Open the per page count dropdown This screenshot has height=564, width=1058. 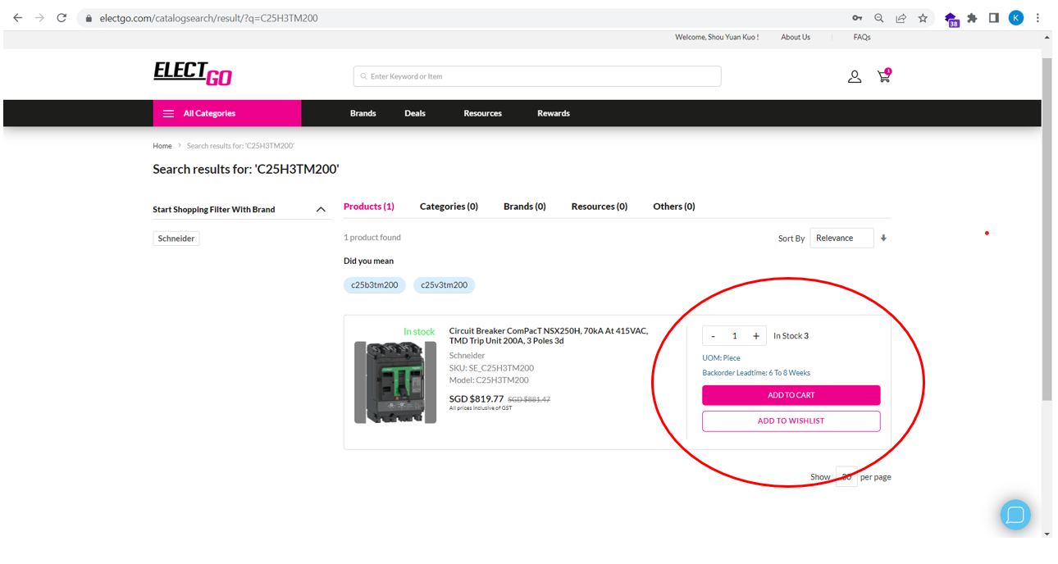pos(846,476)
